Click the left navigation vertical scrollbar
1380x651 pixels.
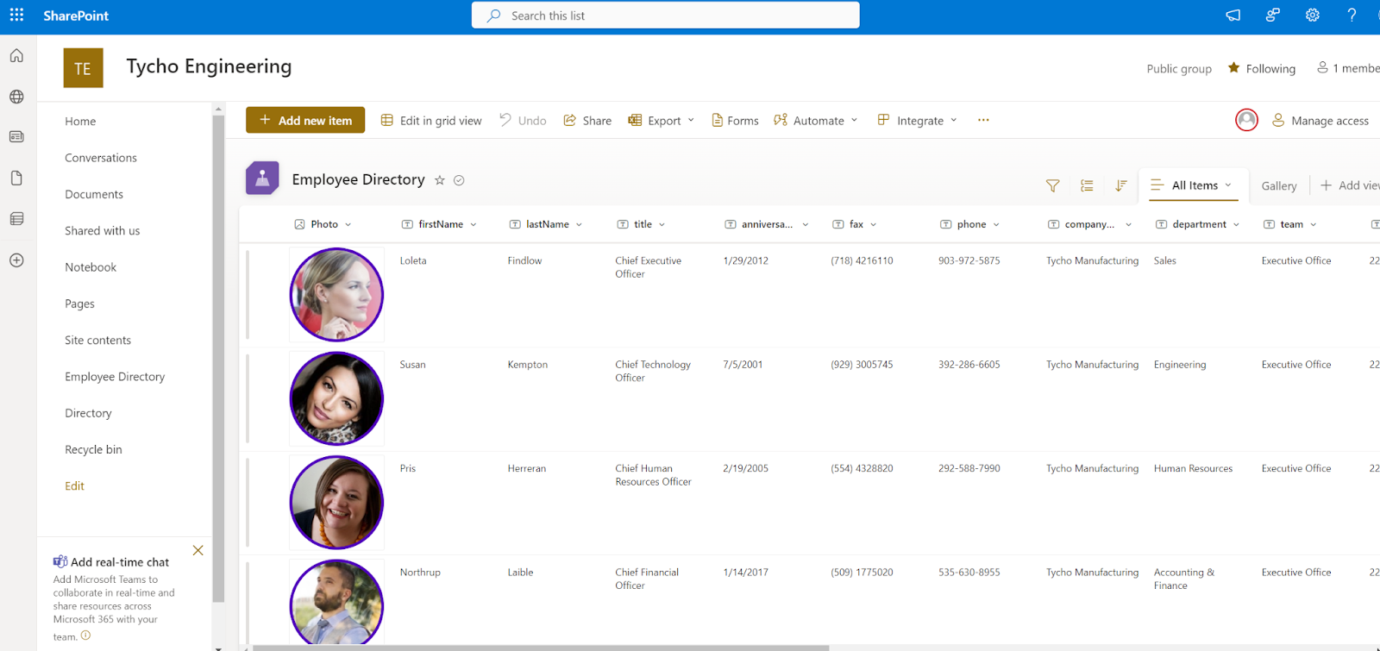[218, 358]
